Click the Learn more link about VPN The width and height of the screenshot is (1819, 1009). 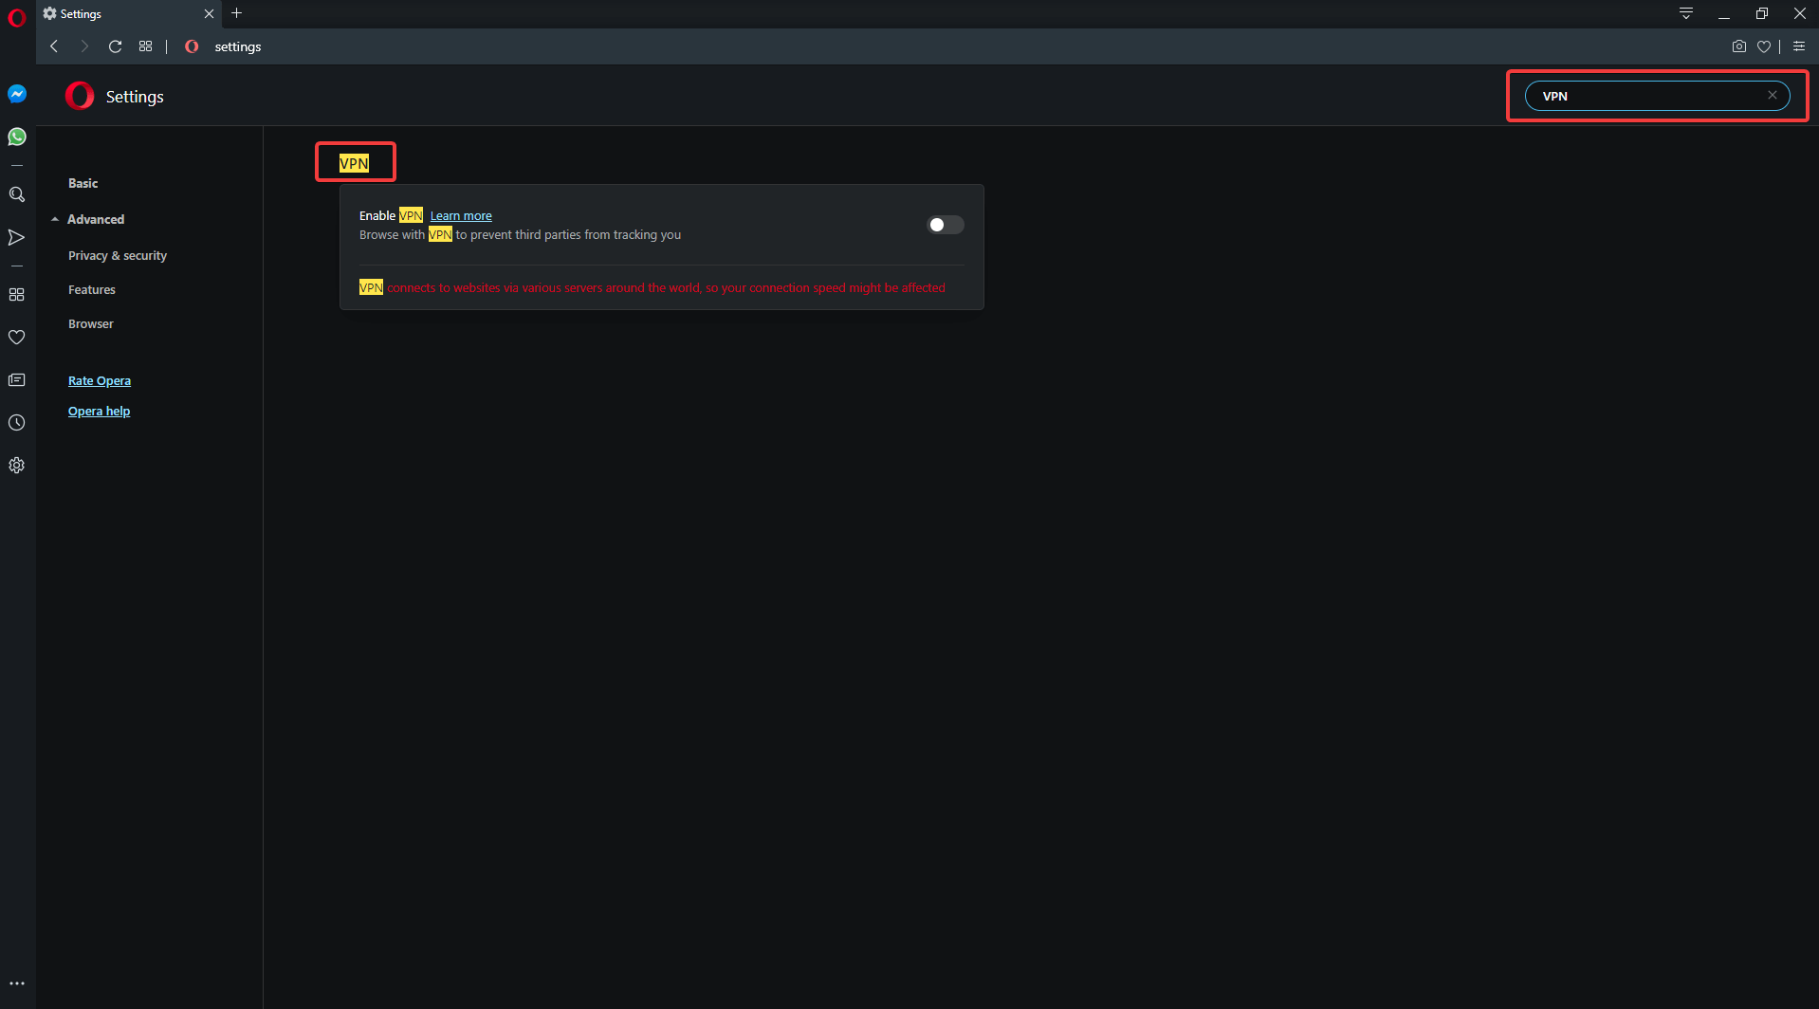461,215
